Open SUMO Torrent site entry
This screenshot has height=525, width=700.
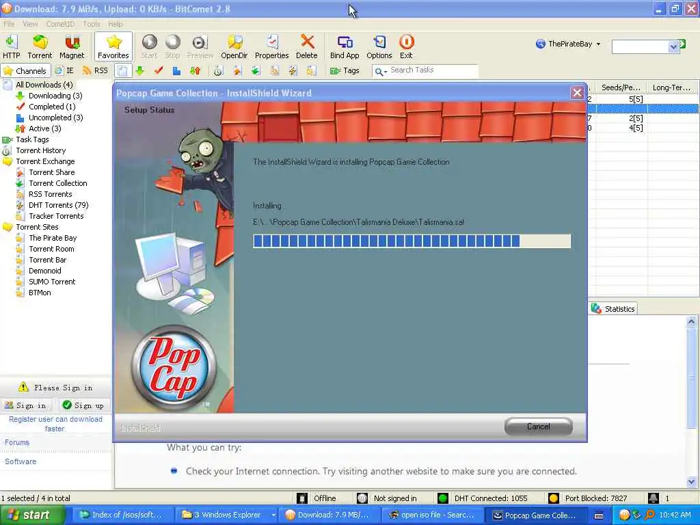pyautogui.click(x=52, y=282)
